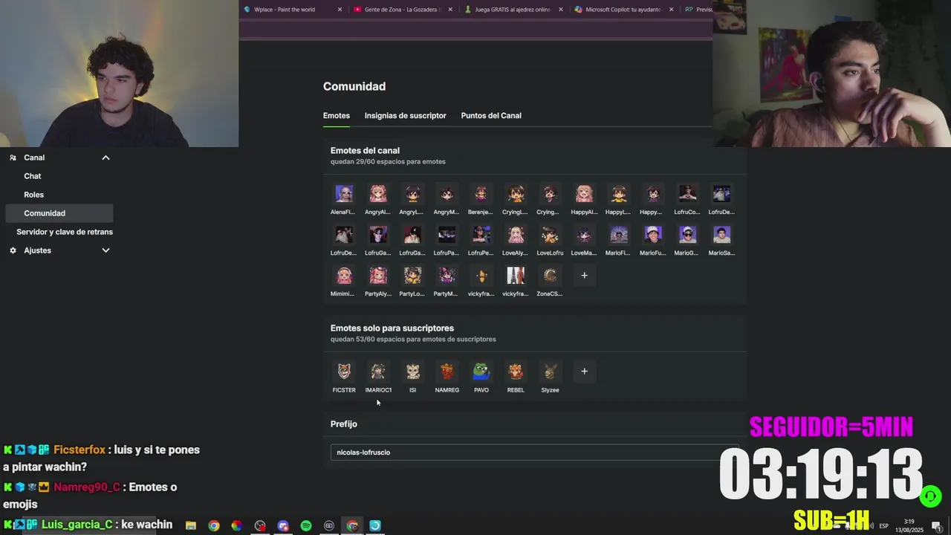This screenshot has width=951, height=535.
Task: Select Comunidad in the sidebar
Action: [59, 213]
